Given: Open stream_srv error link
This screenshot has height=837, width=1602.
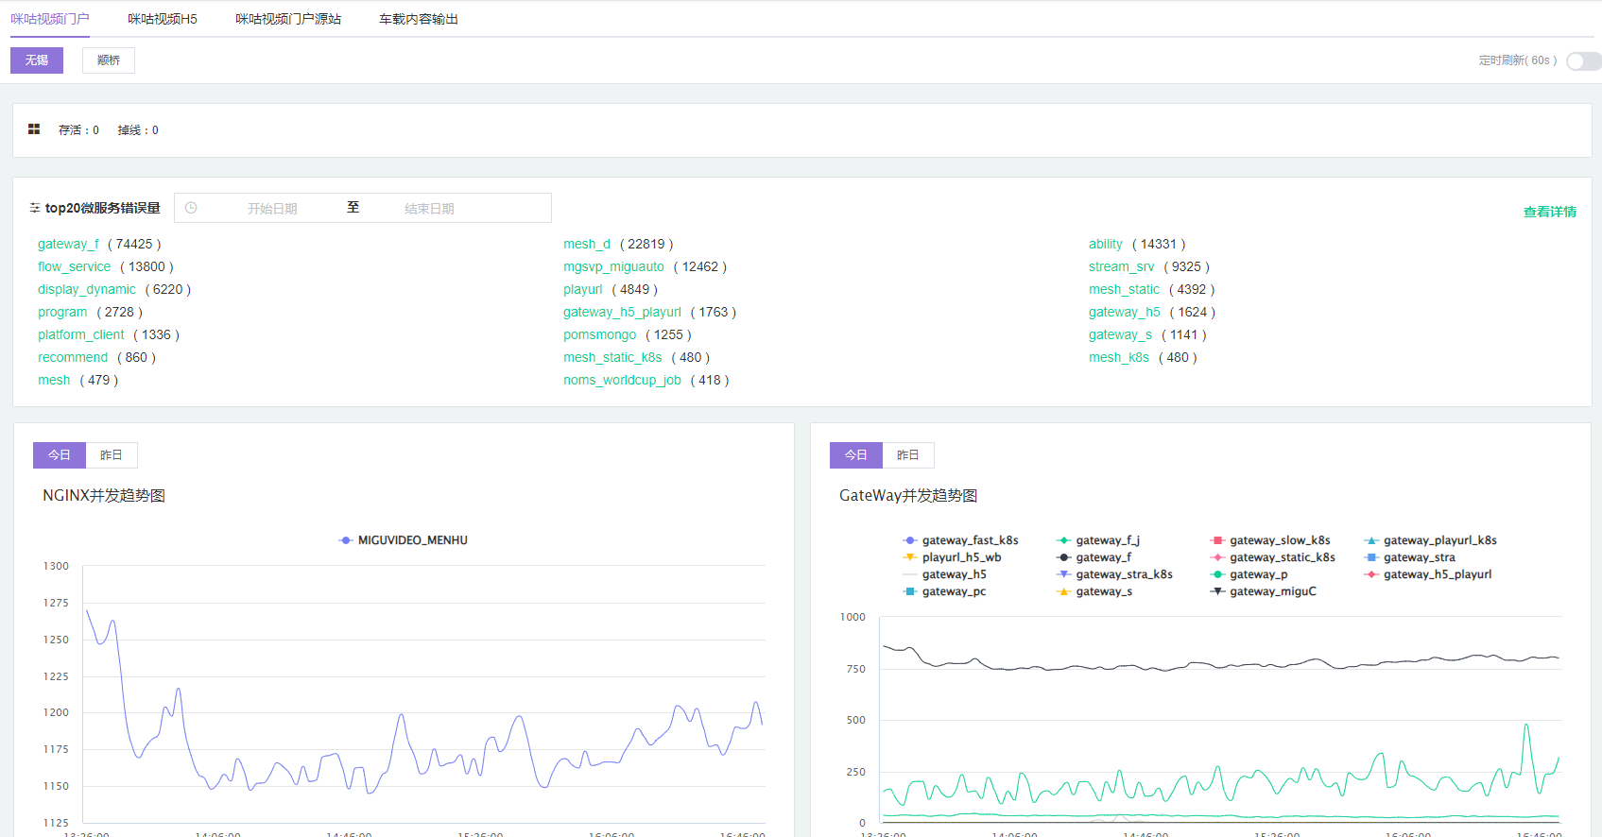Looking at the screenshot, I should point(1121,266).
